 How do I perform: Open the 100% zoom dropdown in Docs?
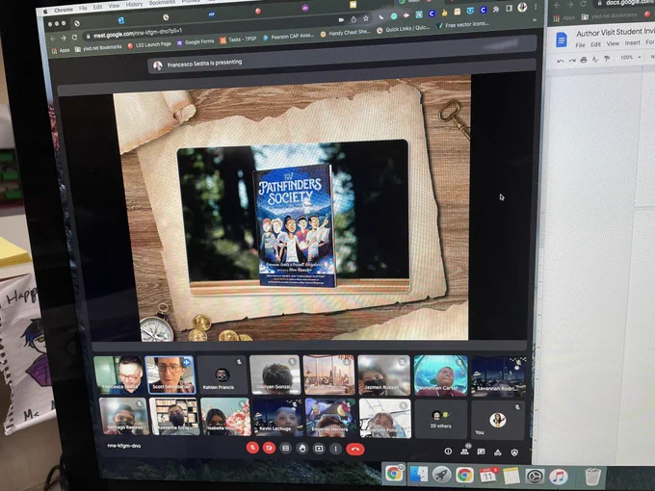tap(630, 57)
